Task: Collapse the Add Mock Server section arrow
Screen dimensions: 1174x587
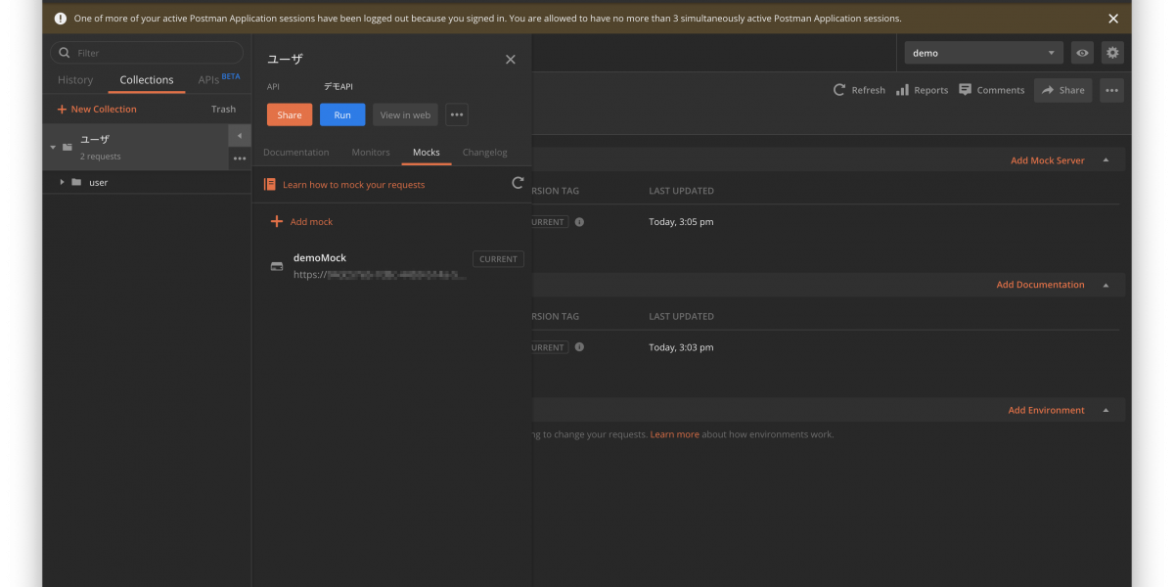Action: coord(1106,160)
